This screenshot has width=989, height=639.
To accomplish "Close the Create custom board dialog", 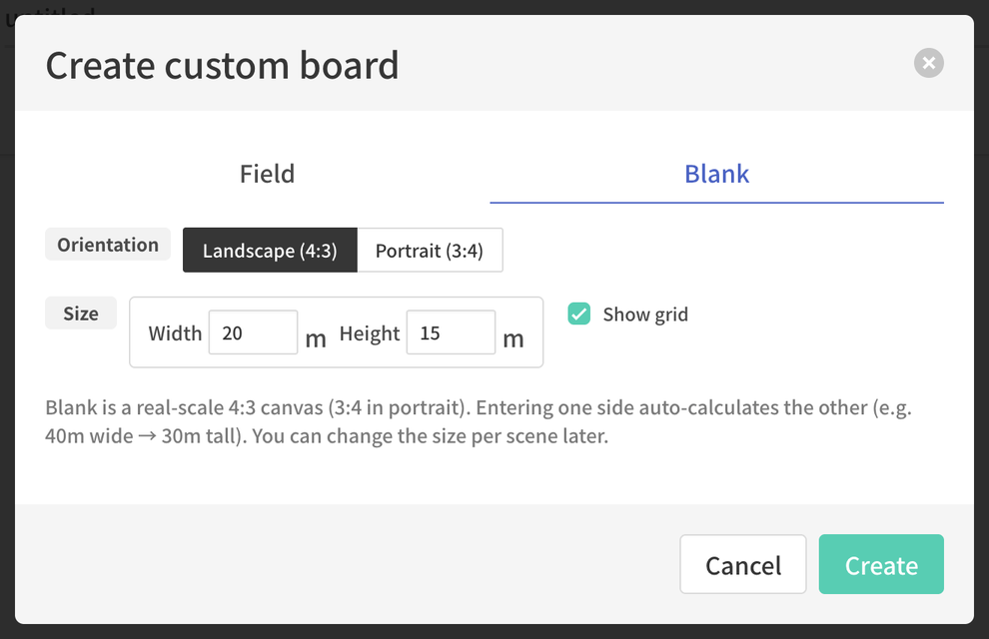I will pyautogui.click(x=928, y=63).
